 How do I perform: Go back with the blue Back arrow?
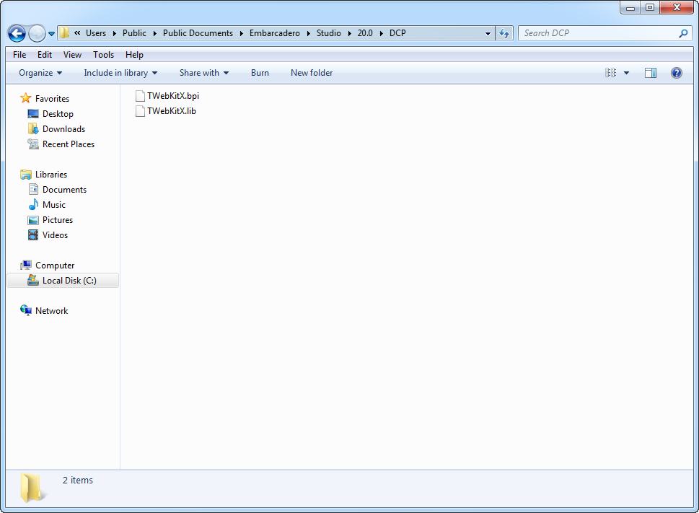coord(17,33)
